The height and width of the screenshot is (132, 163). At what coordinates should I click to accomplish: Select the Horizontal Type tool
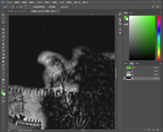click(x=3, y=69)
